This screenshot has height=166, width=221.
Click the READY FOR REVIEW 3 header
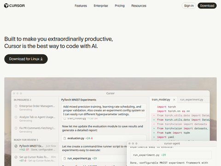coord(26,140)
